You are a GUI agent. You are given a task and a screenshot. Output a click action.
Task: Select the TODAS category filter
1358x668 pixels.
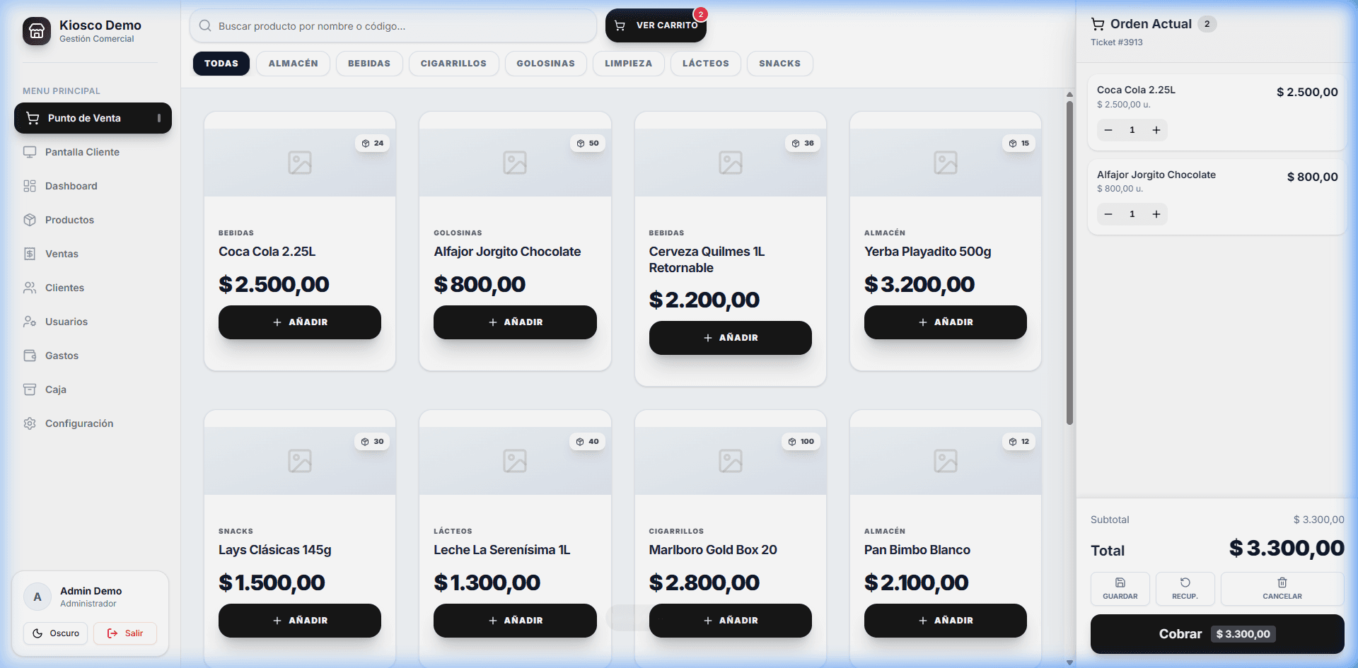[221, 64]
